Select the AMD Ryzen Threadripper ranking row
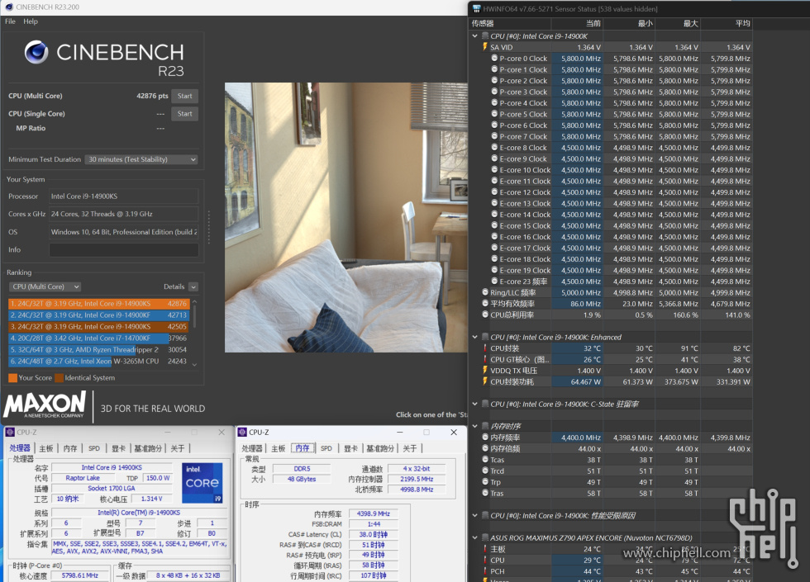The image size is (810, 582). [x=98, y=350]
